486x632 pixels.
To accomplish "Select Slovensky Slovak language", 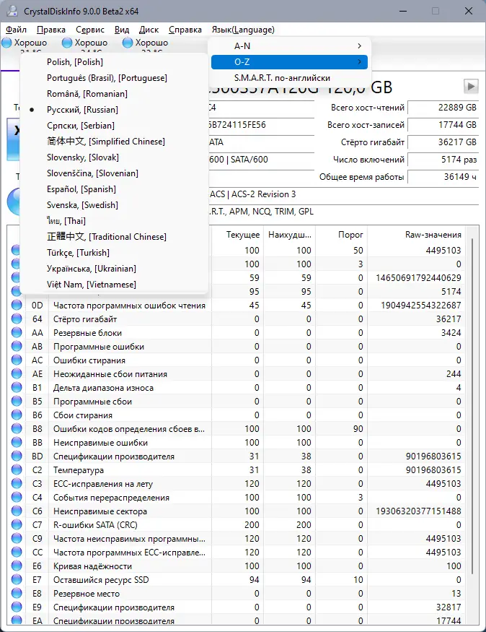I will 114,157.
